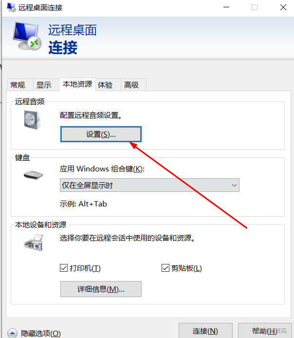294x338 pixels.
Task: Click the Remote Desktop title bar icon
Action: (x=11, y=7)
